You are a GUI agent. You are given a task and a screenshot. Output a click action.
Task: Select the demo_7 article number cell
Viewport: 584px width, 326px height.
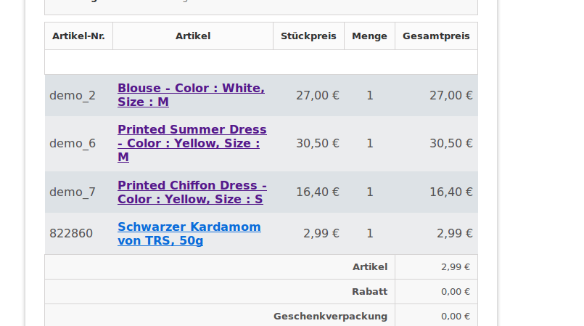(73, 192)
